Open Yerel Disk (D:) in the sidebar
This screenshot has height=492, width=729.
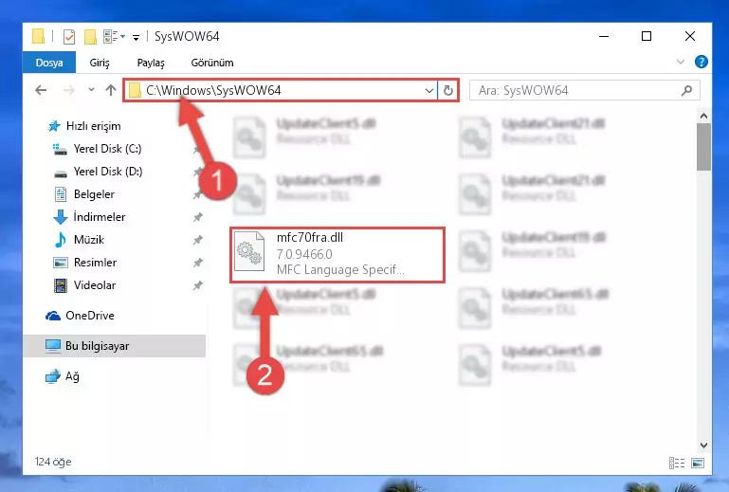108,172
